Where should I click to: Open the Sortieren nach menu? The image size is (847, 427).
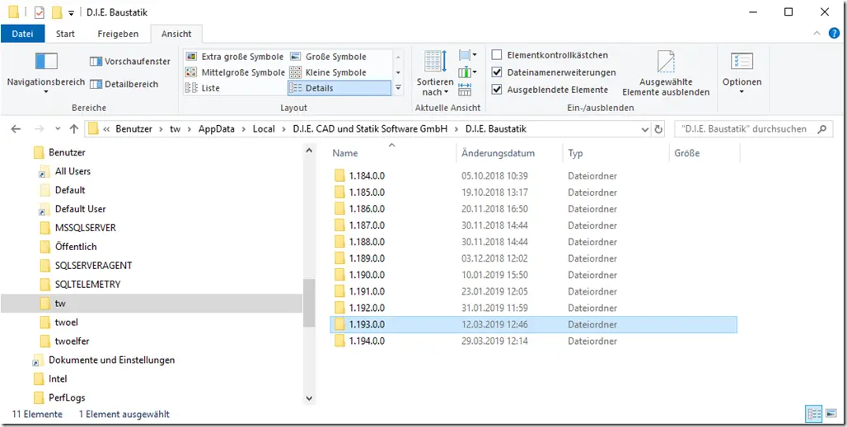click(435, 72)
